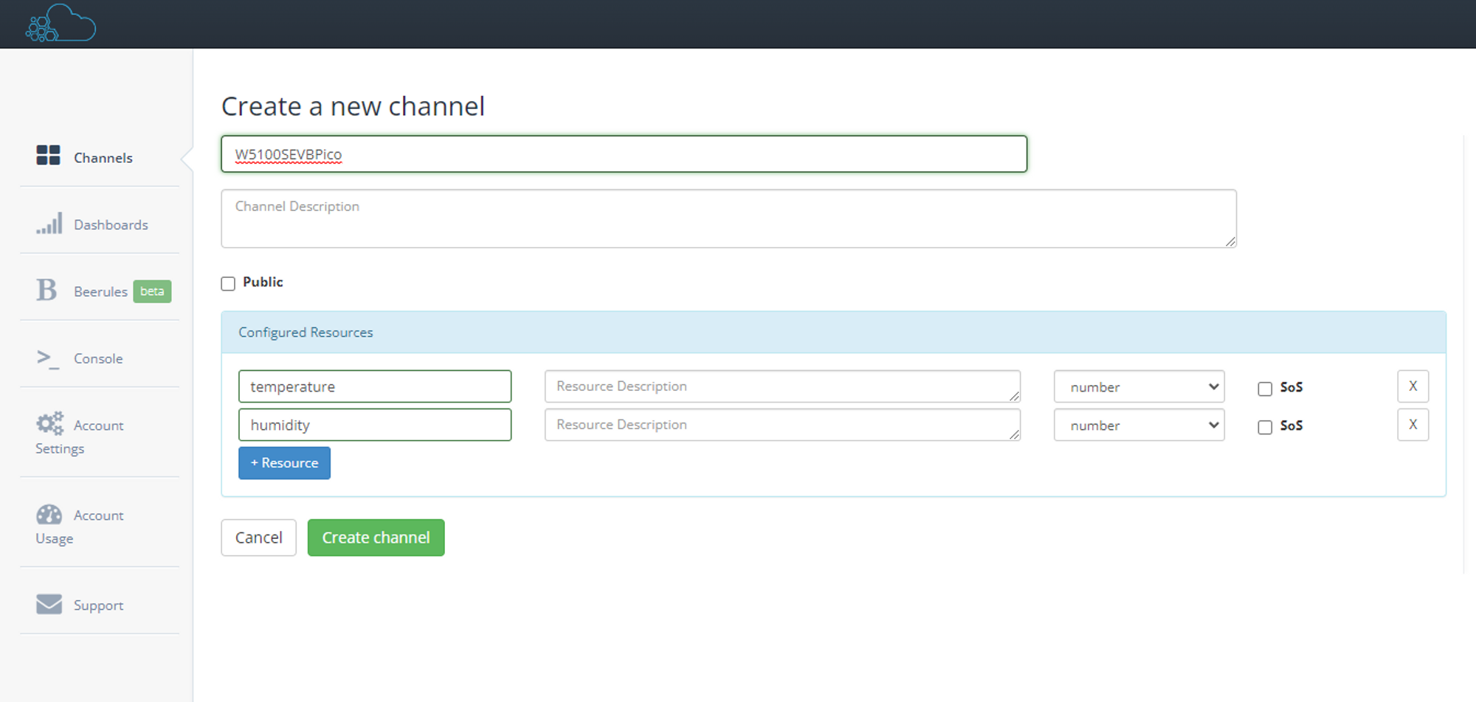1476x702 pixels.
Task: Remove the temperature resource with X
Action: coord(1413,386)
